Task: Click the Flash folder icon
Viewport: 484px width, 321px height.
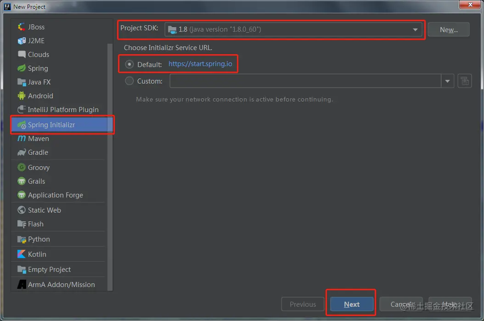Action: click(21, 224)
